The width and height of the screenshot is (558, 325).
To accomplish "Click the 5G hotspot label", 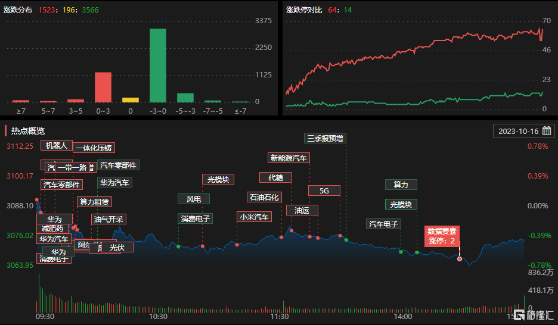I will click(324, 190).
